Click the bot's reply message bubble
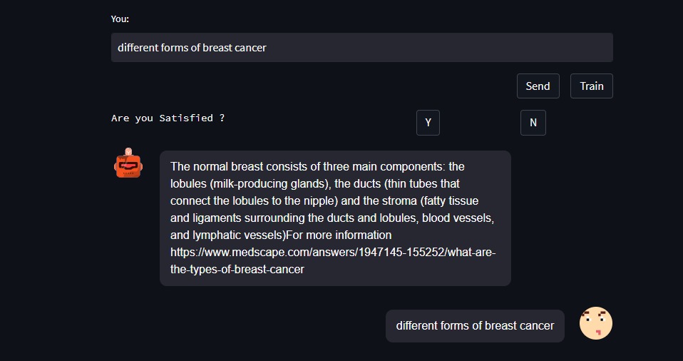The width and height of the screenshot is (683, 361). pyautogui.click(x=335, y=218)
